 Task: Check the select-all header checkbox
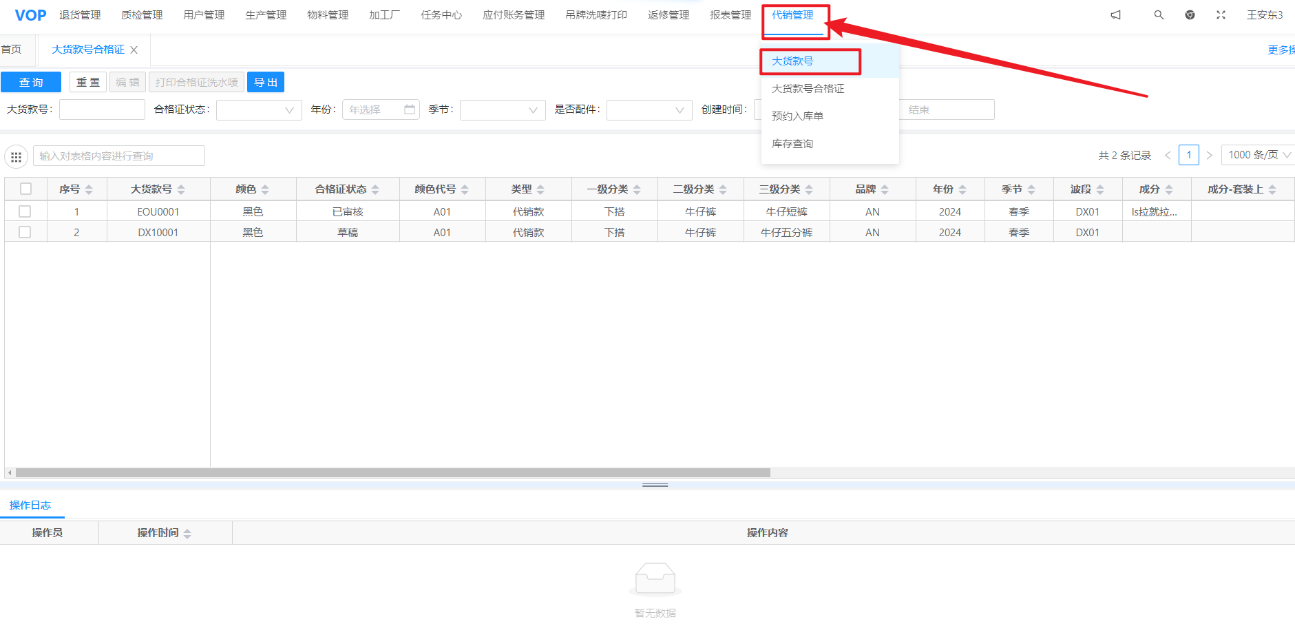26,189
